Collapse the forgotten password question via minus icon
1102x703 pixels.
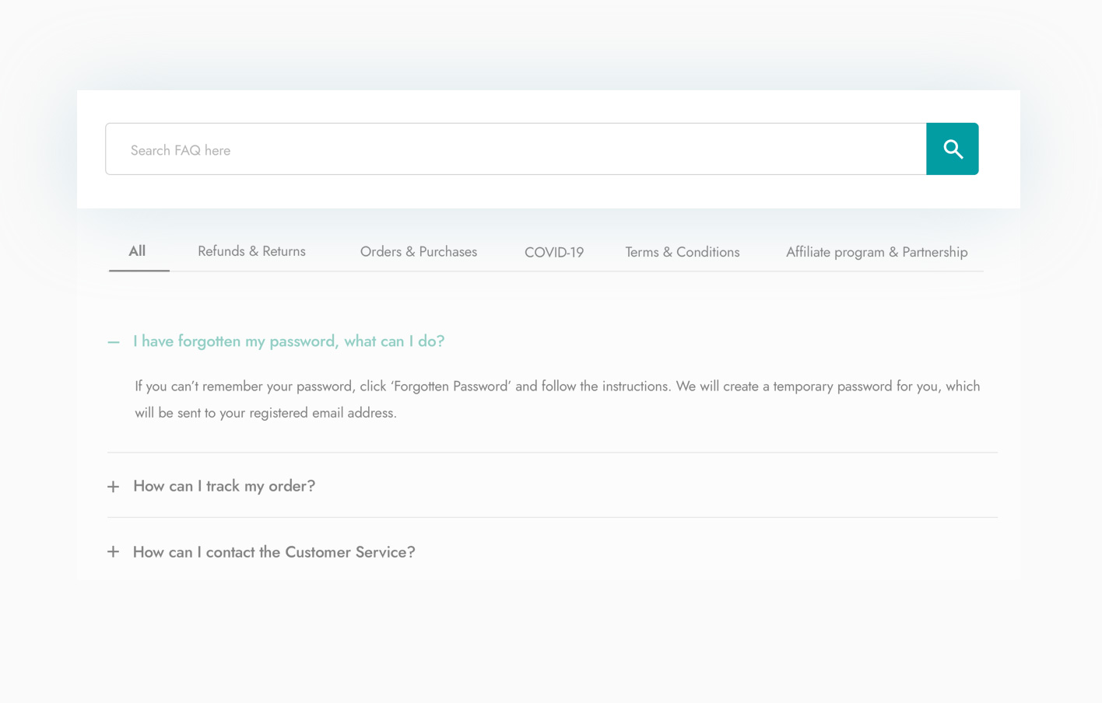point(114,342)
